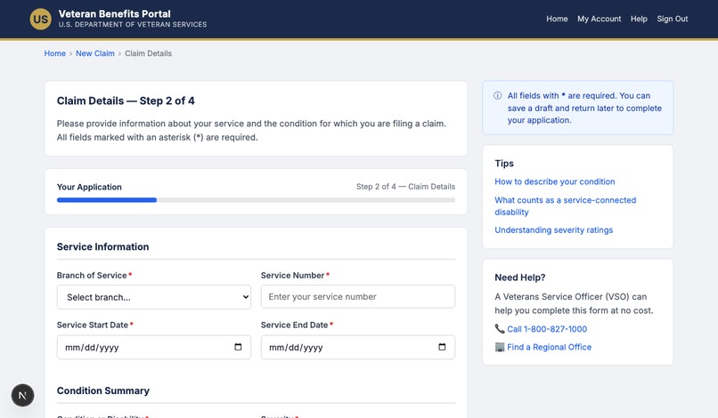Open My Account in the top navigation
718x418 pixels.
click(599, 19)
